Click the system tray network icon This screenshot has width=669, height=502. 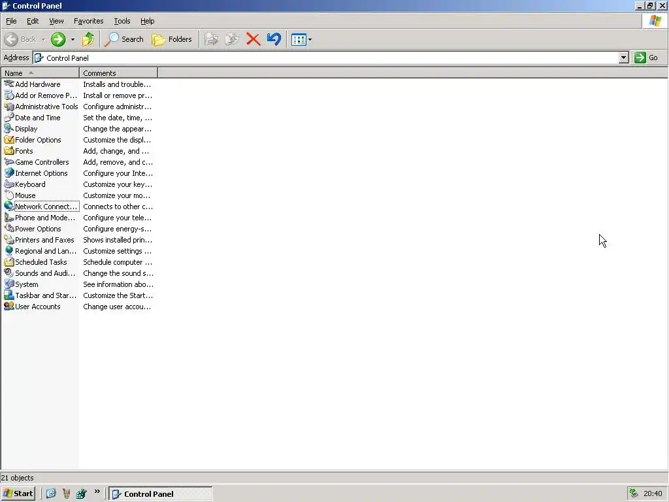tap(634, 494)
